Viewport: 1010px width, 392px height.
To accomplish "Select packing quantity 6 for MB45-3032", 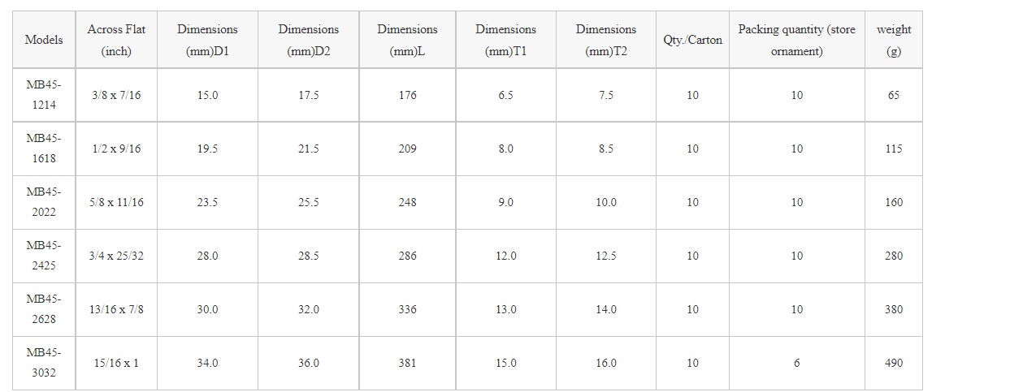I will point(797,363).
